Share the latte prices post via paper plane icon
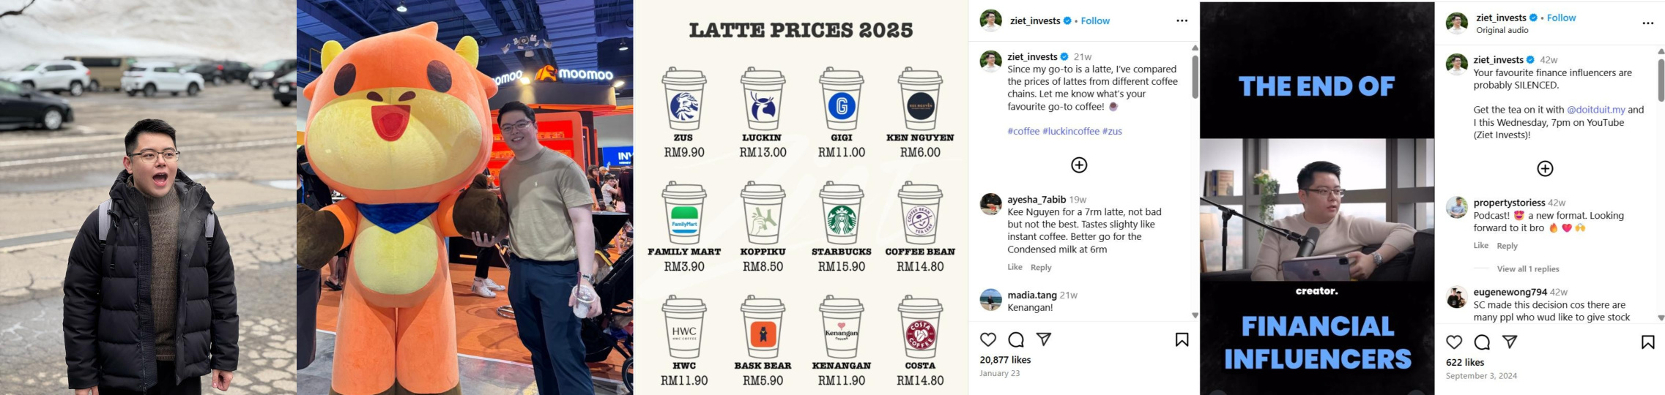The image size is (1665, 395). pyautogui.click(x=1044, y=339)
